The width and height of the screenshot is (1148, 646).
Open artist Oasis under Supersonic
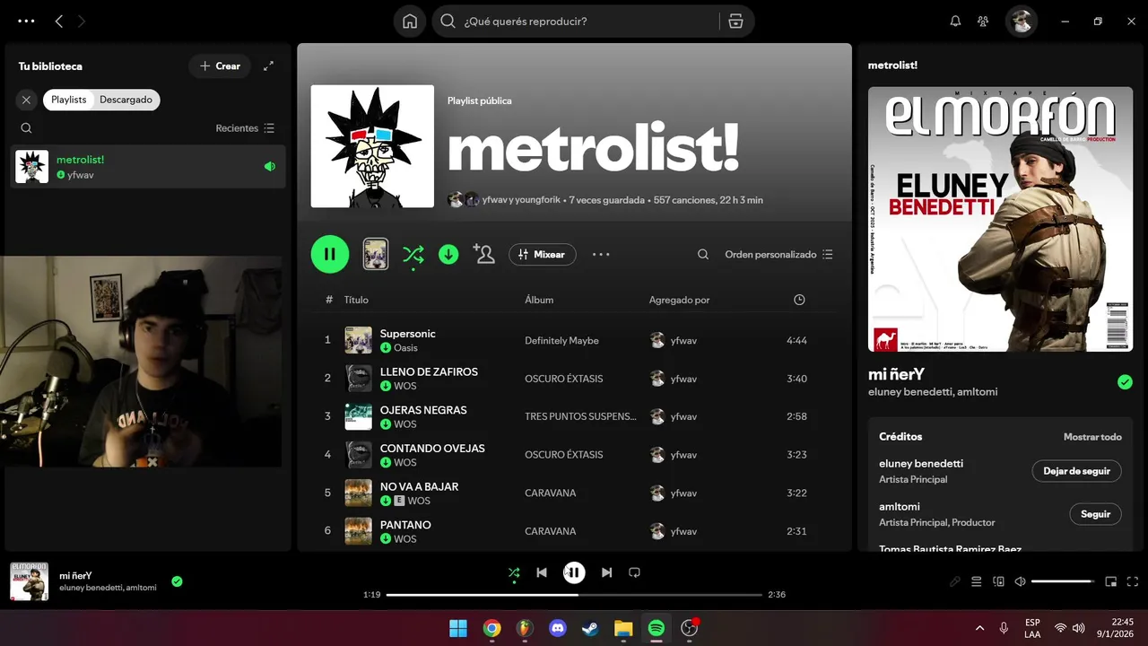(x=405, y=348)
